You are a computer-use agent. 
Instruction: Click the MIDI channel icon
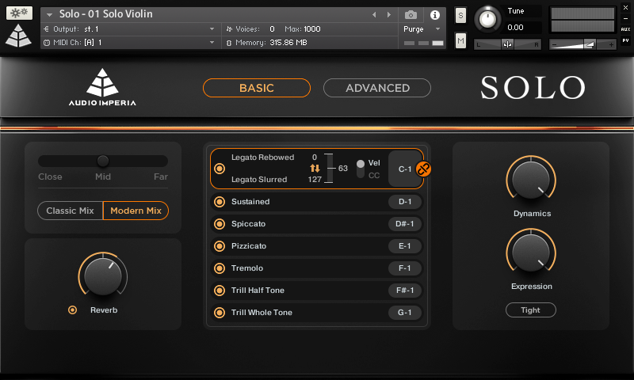(x=47, y=43)
